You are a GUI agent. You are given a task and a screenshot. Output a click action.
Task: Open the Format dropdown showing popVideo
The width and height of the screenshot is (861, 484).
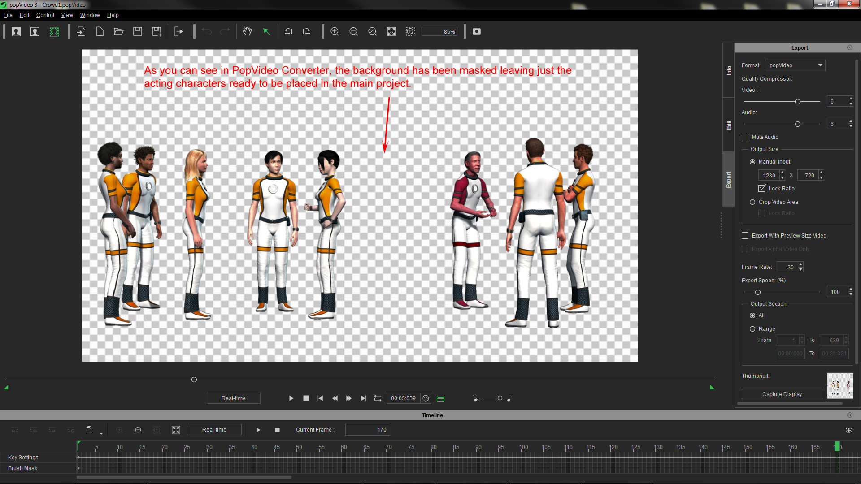(x=795, y=65)
